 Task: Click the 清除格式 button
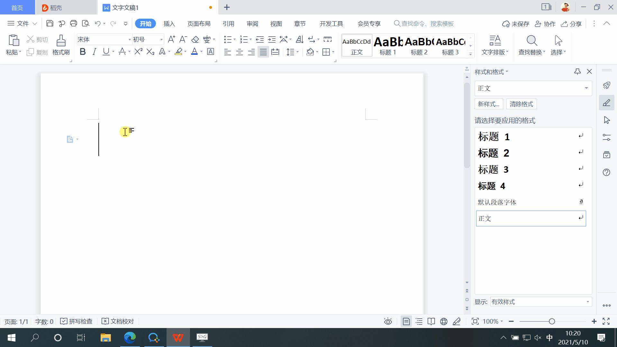[x=521, y=104]
